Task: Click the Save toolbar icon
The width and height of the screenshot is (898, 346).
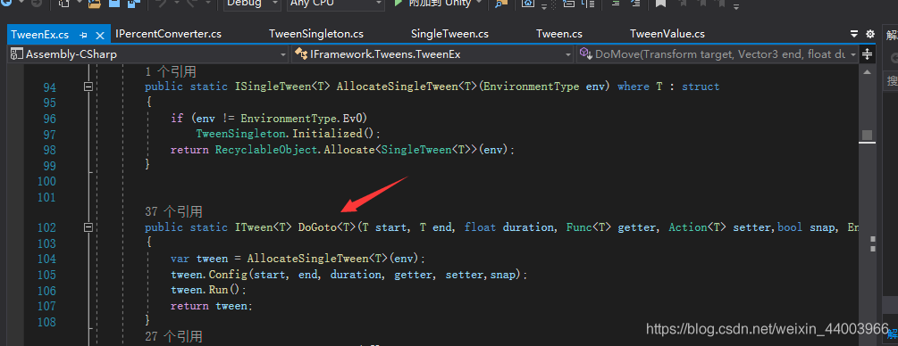Action: pos(114,4)
